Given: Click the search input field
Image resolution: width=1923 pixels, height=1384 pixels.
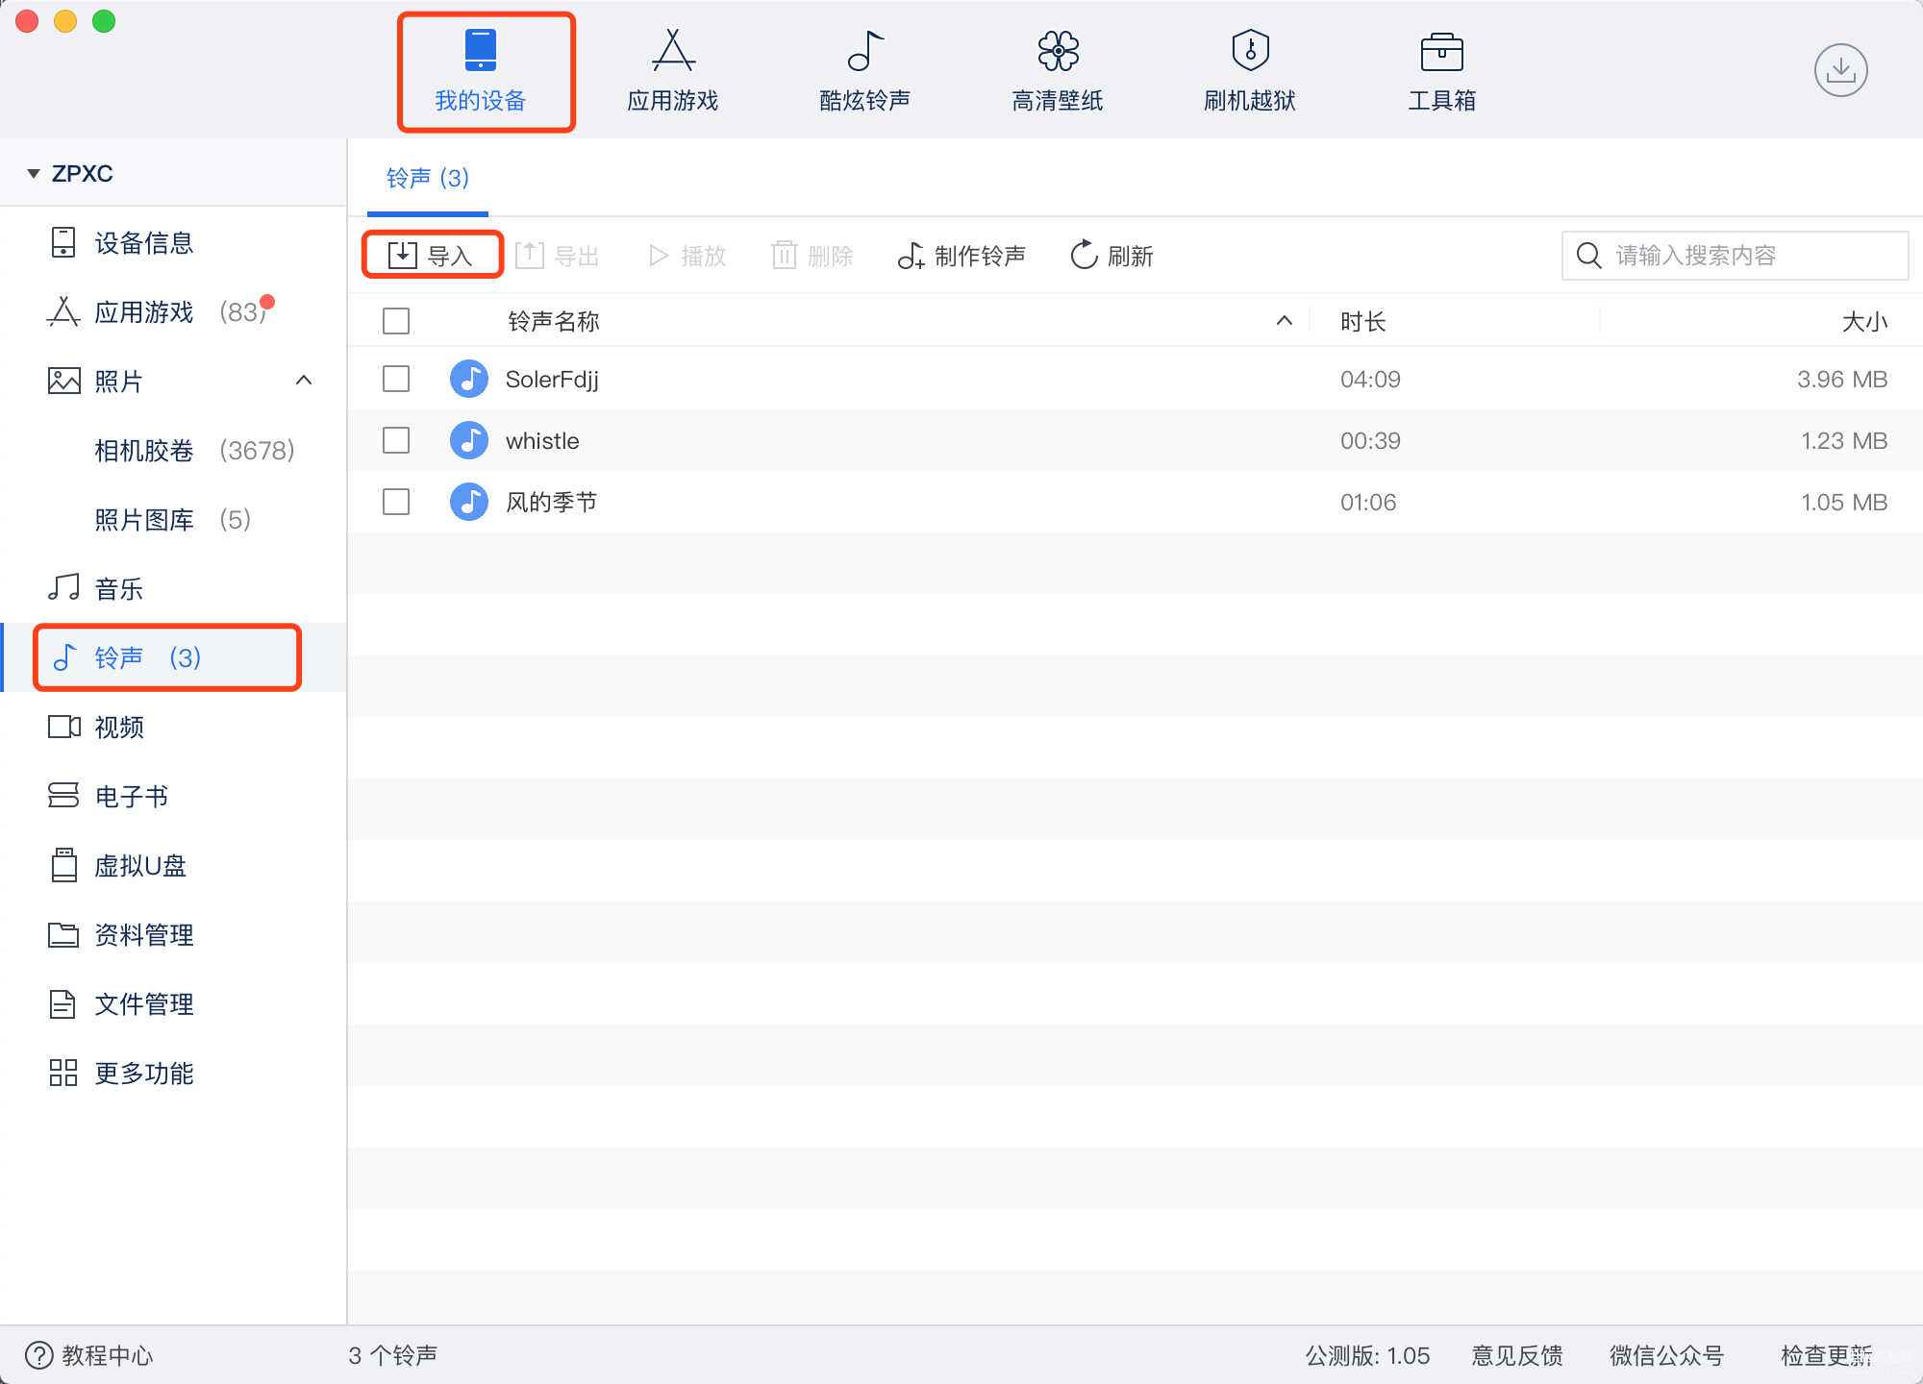Looking at the screenshot, I should click(1735, 256).
